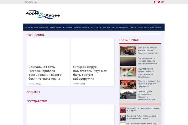
Task: Select НАУКА&ТЕХНИКА in the navigation bar
Action: tap(81, 27)
